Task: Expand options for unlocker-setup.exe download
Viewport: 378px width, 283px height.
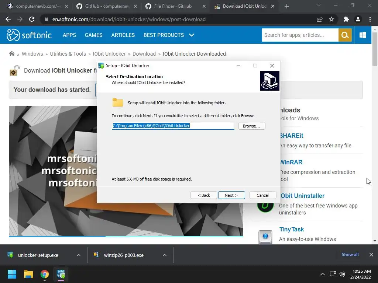Action: (x=79, y=255)
